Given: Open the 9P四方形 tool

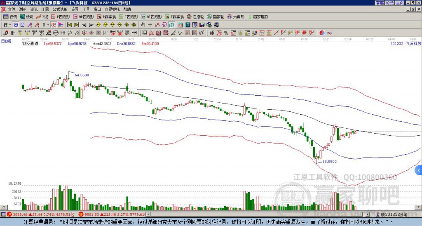Looking at the screenshot, I should (83, 16).
